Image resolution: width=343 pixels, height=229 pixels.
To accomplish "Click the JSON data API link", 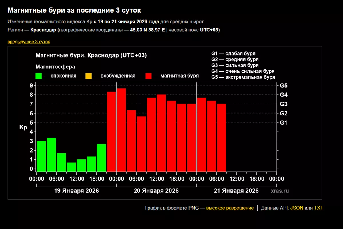I will point(297,208).
